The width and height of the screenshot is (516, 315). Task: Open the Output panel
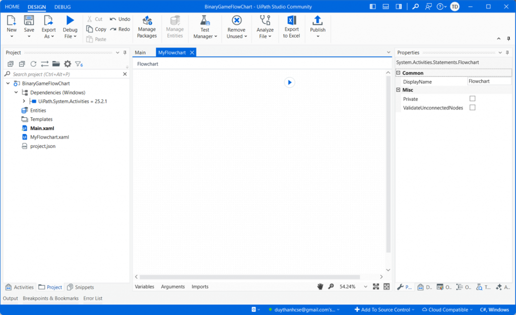(11, 298)
